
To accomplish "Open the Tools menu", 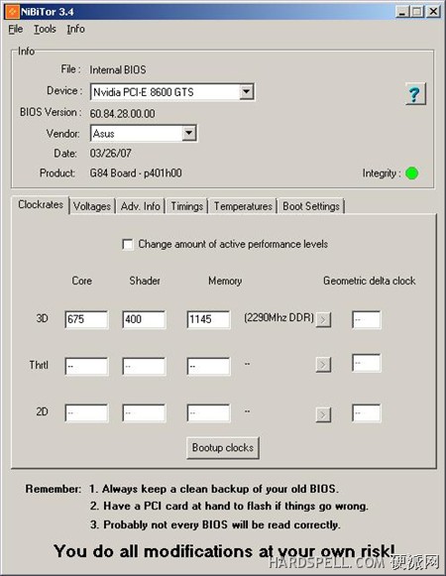I will click(45, 29).
